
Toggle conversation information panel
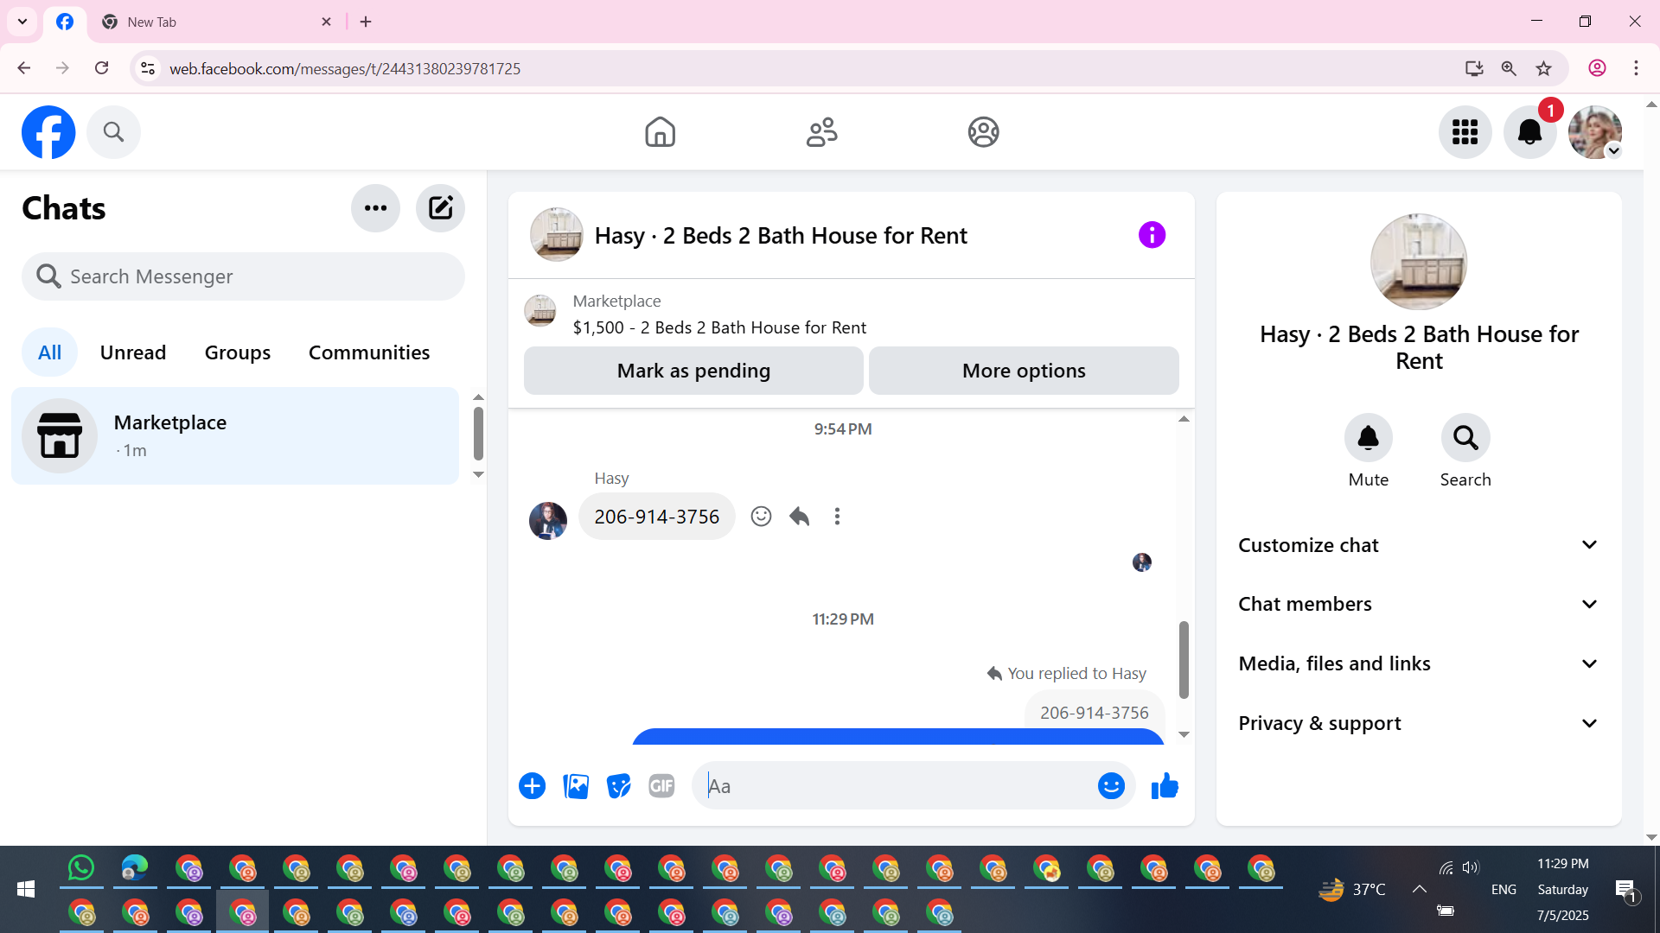[x=1152, y=235]
